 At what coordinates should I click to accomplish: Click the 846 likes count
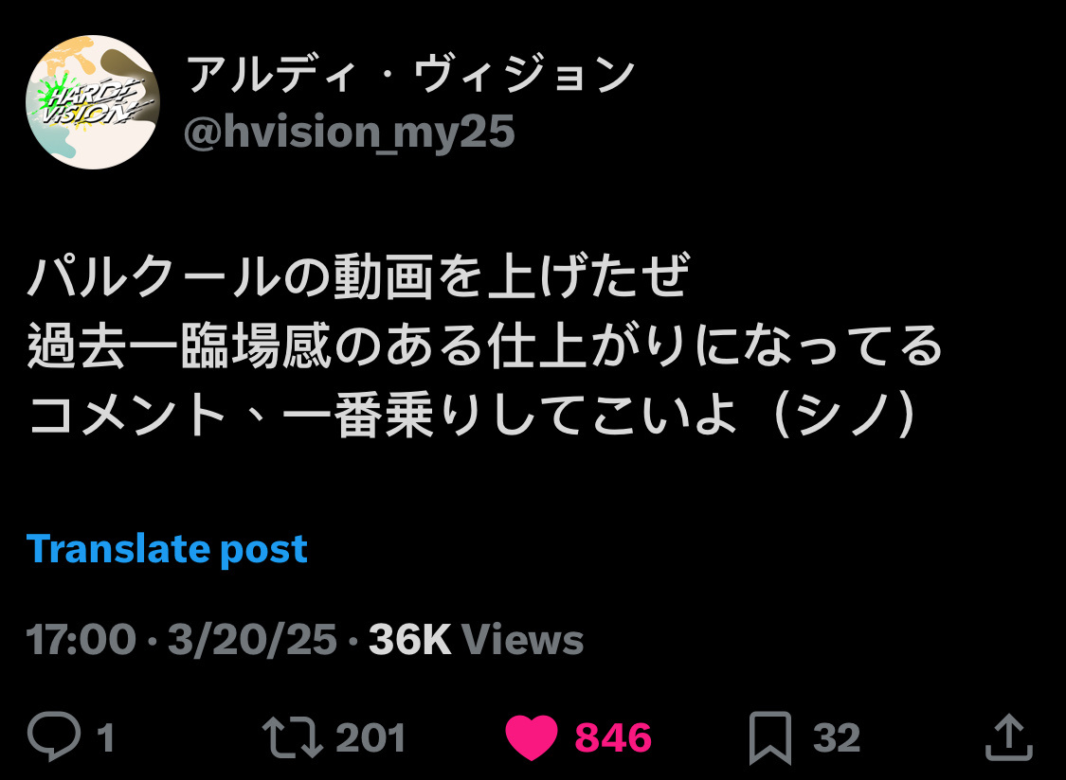click(x=613, y=737)
